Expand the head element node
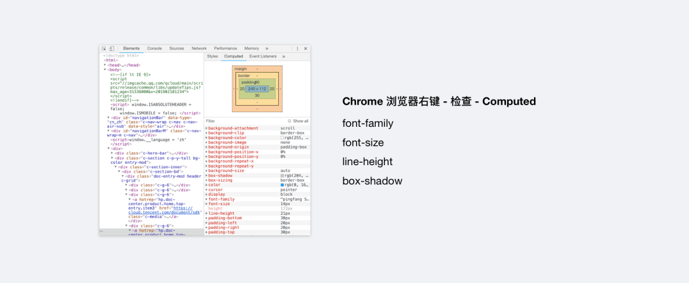 pyautogui.click(x=105, y=65)
